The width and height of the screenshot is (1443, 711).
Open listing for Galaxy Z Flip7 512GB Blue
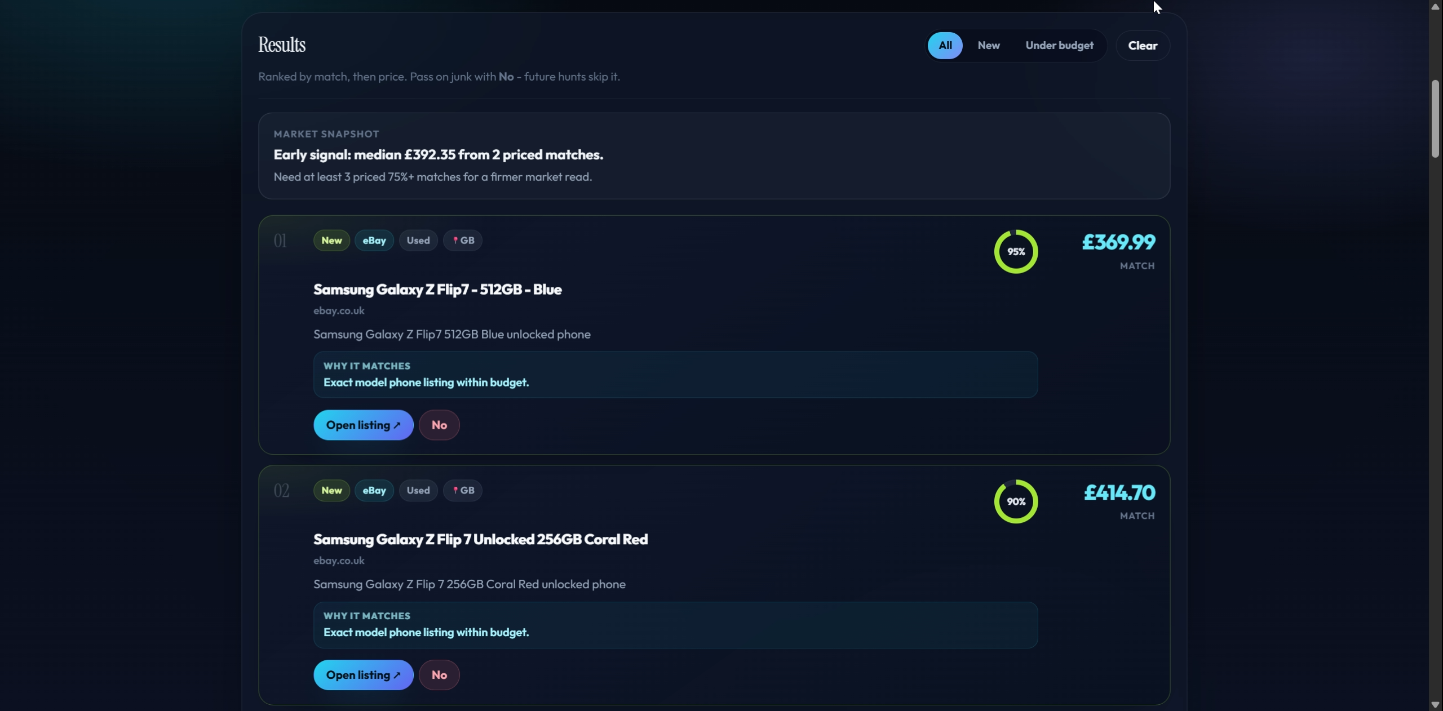coord(364,425)
